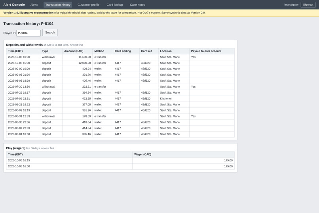The image size is (319, 213).
Task: Click the 2026-05-01 18:58 time cell
Action: (23, 134)
